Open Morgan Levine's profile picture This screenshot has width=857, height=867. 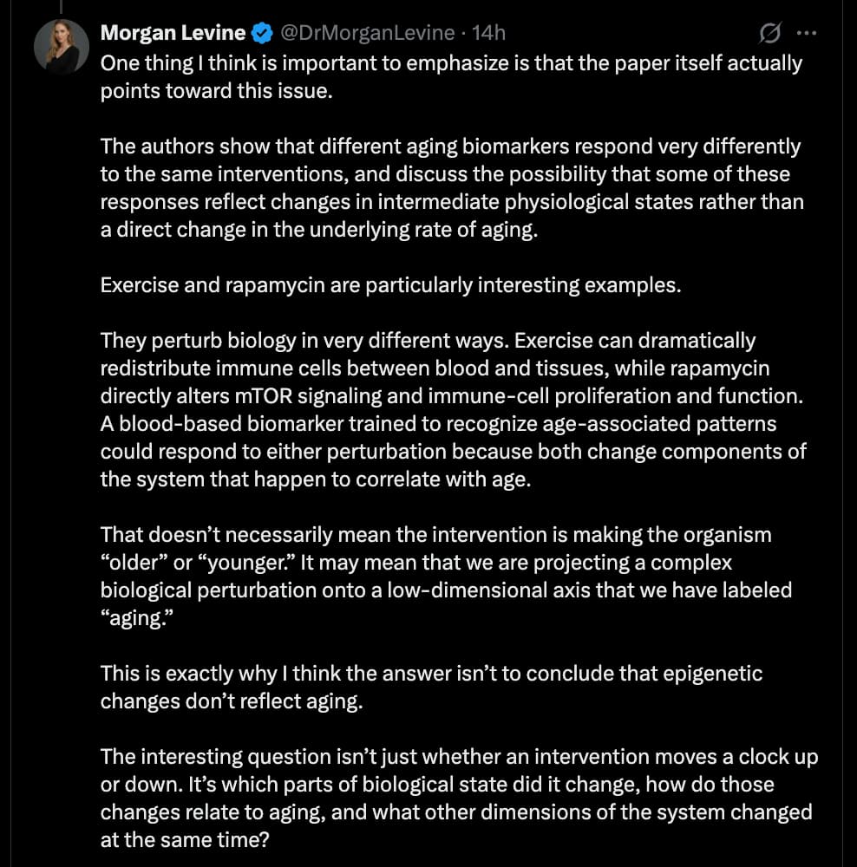coord(62,47)
